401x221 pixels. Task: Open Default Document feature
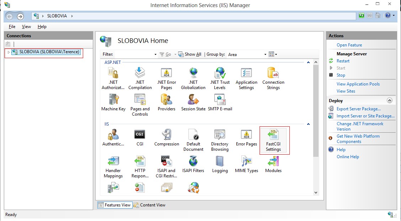click(x=193, y=140)
